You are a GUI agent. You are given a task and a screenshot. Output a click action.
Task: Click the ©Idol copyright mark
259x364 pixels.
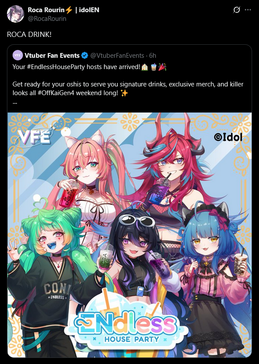[x=228, y=137]
